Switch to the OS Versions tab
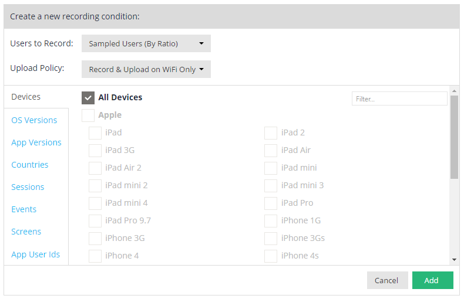 click(34, 120)
